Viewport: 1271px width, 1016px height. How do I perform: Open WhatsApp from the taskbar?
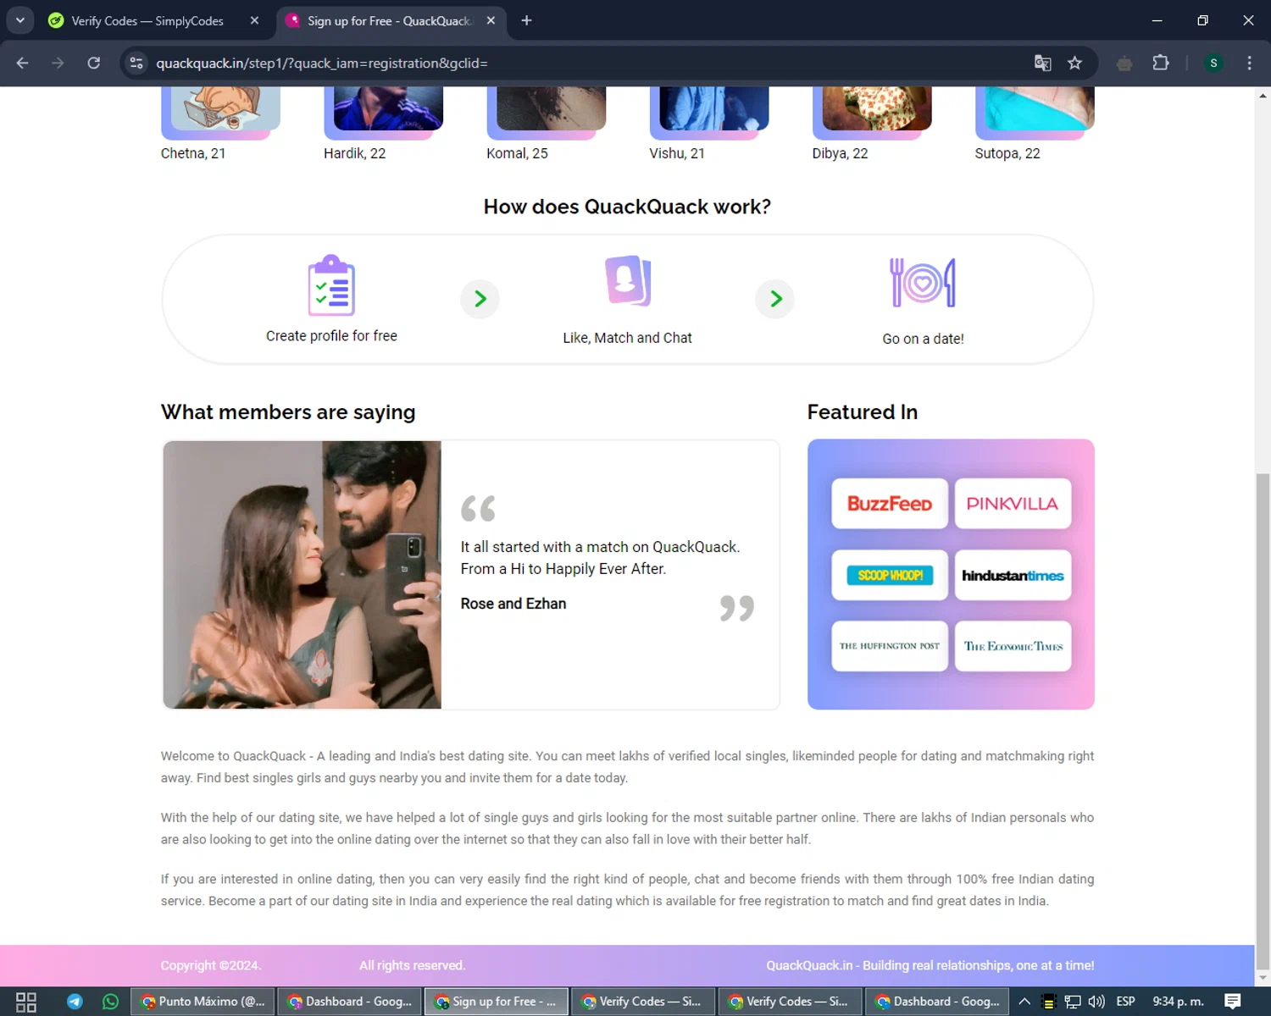coord(110,1002)
